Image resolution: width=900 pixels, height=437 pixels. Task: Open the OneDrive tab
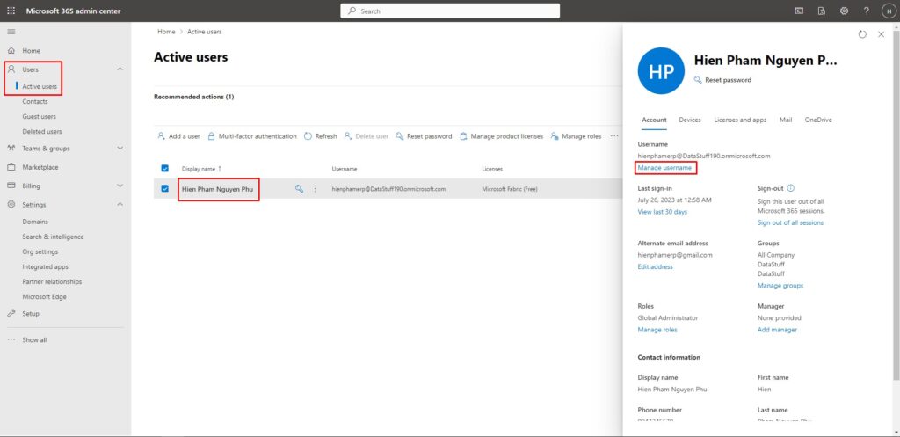(x=818, y=120)
